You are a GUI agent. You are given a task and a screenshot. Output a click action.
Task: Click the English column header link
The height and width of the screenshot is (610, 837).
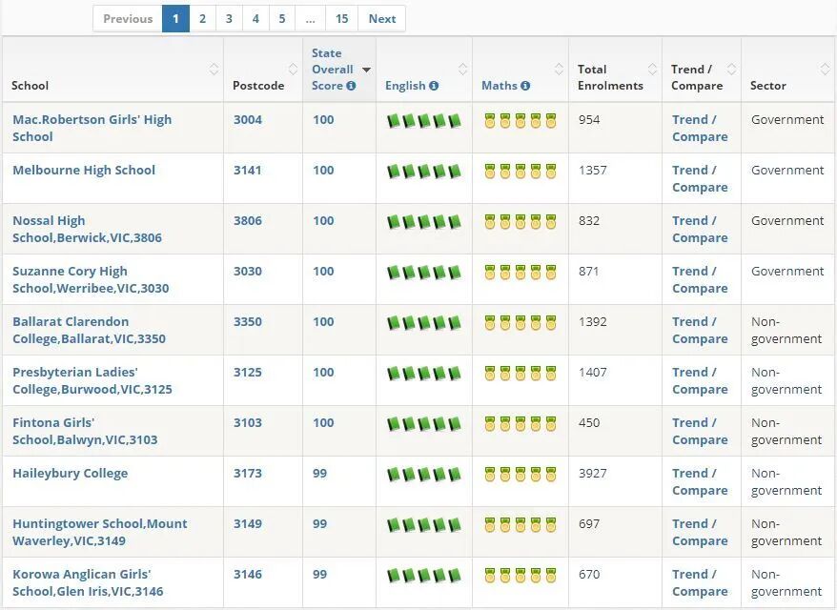[x=405, y=86]
